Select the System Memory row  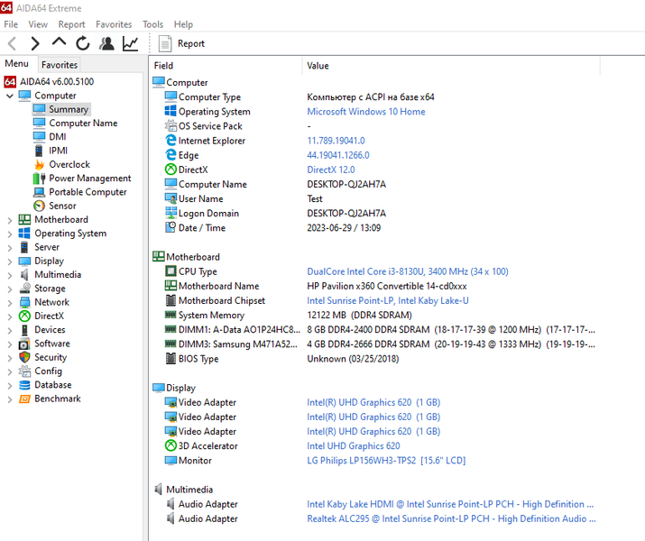(x=374, y=316)
